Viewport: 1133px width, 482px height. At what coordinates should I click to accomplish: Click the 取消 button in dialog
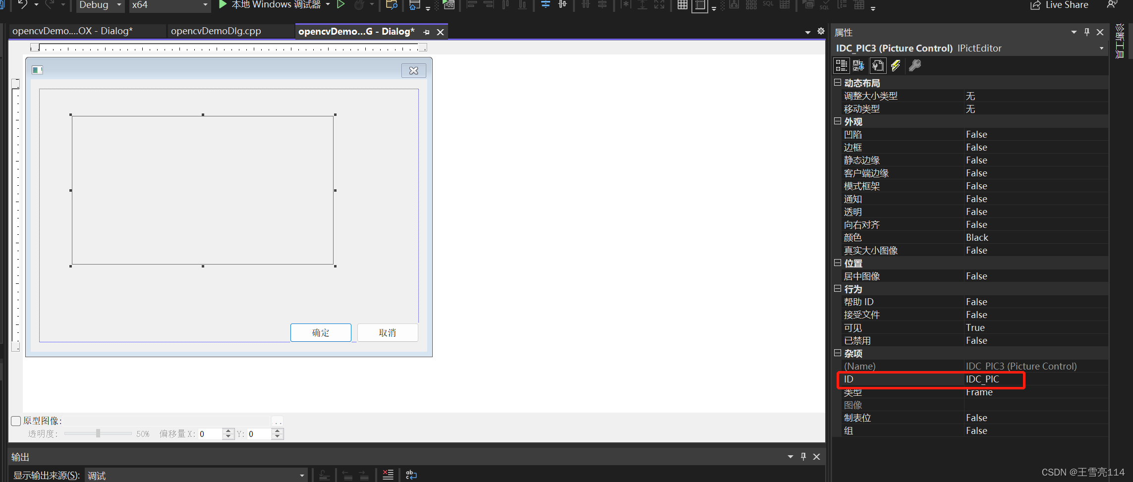[388, 332]
